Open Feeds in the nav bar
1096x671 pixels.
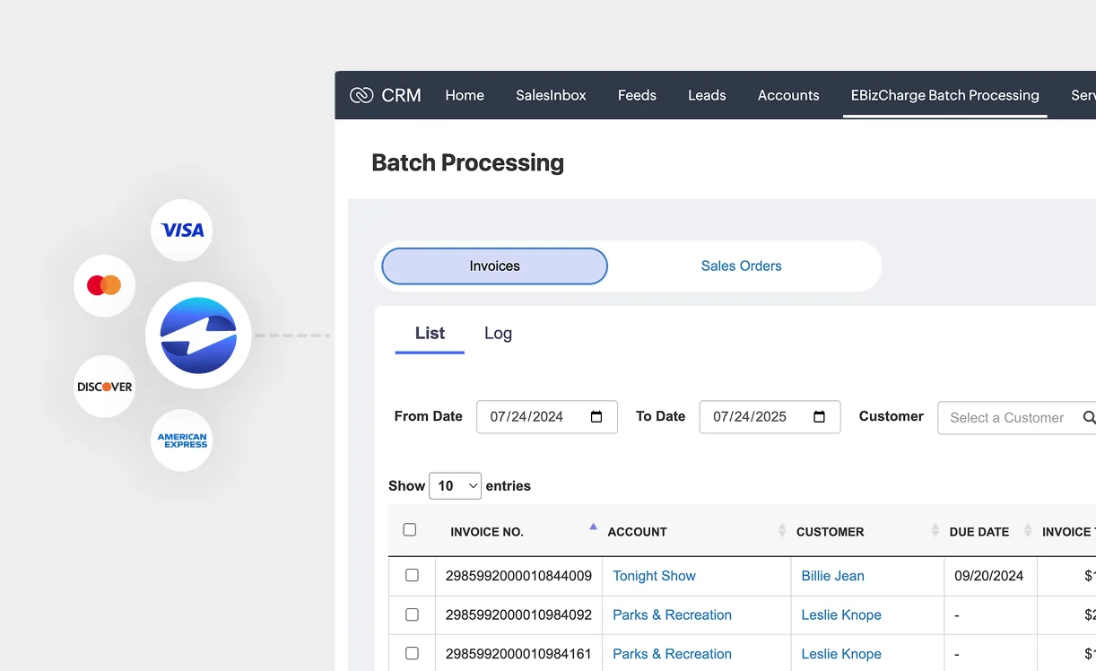click(637, 95)
